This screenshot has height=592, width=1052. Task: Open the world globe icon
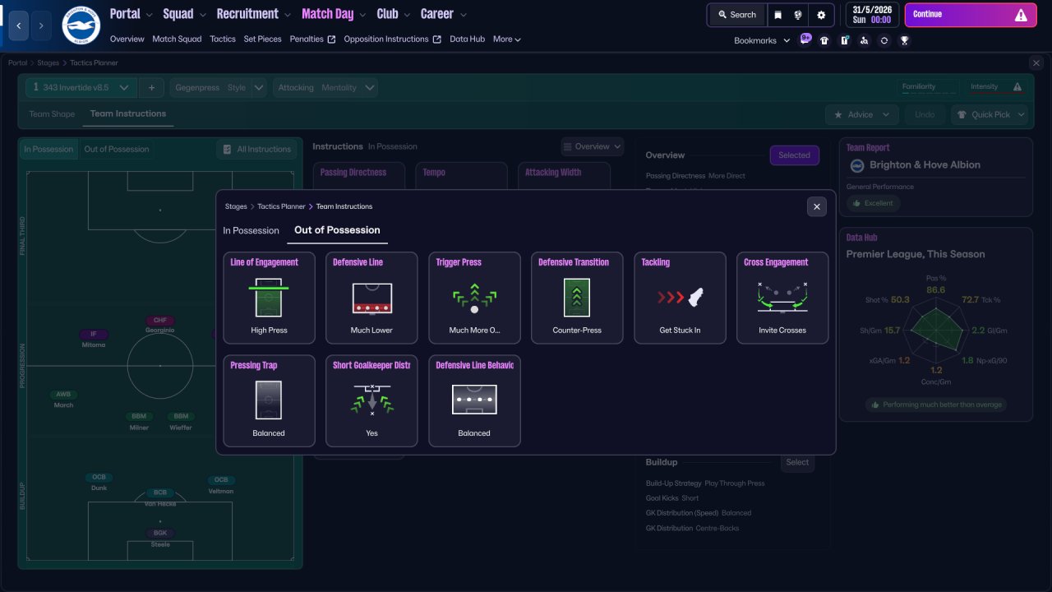tap(799, 15)
